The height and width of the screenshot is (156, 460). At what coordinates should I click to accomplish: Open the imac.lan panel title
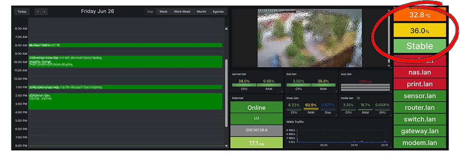tap(293, 98)
